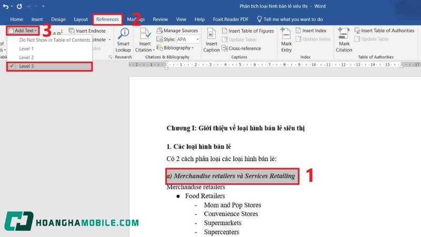The height and width of the screenshot is (237, 421).
Task: Undo the last action in title bar
Action: pyautogui.click(x=5, y=6)
